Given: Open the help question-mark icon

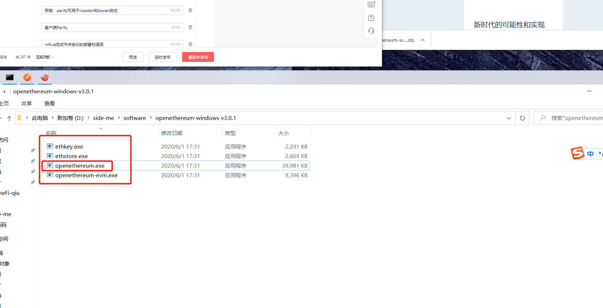Looking at the screenshot, I should [x=371, y=18].
